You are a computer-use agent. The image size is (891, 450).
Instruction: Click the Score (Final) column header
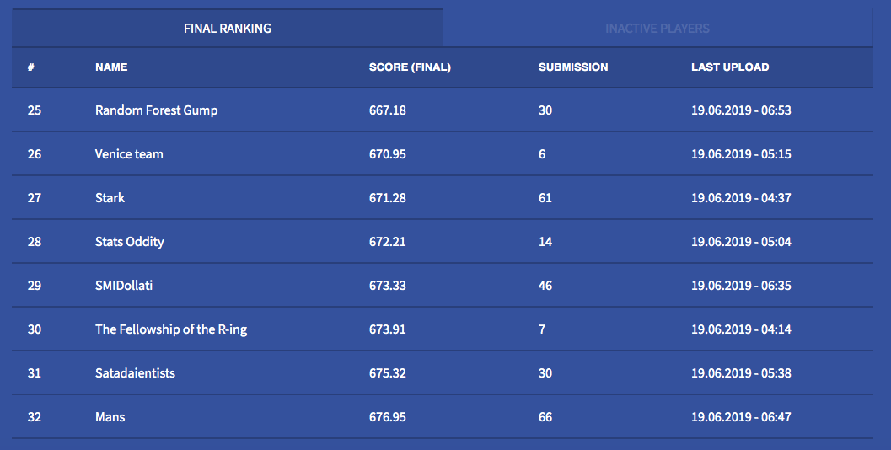click(410, 67)
